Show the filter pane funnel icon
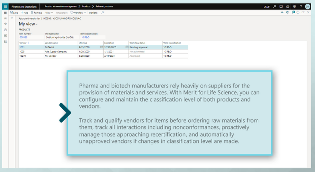Viewport: 315px width, 172px height. point(12,18)
